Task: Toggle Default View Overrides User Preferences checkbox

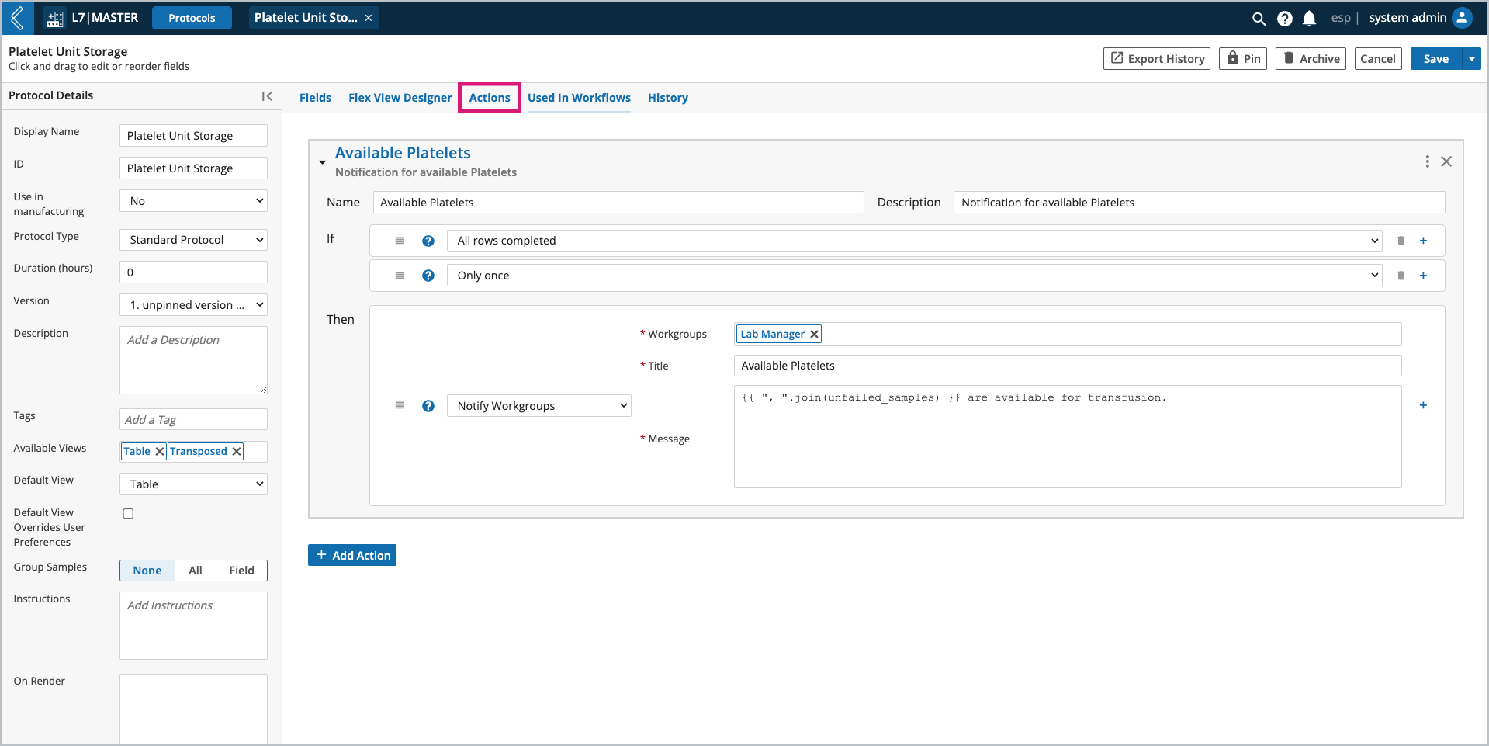Action: coord(128,514)
